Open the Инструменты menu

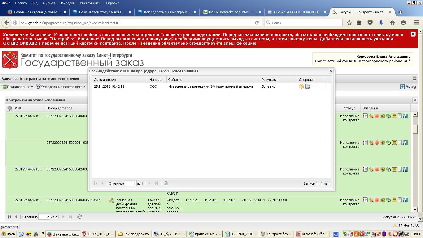tap(90, 3)
